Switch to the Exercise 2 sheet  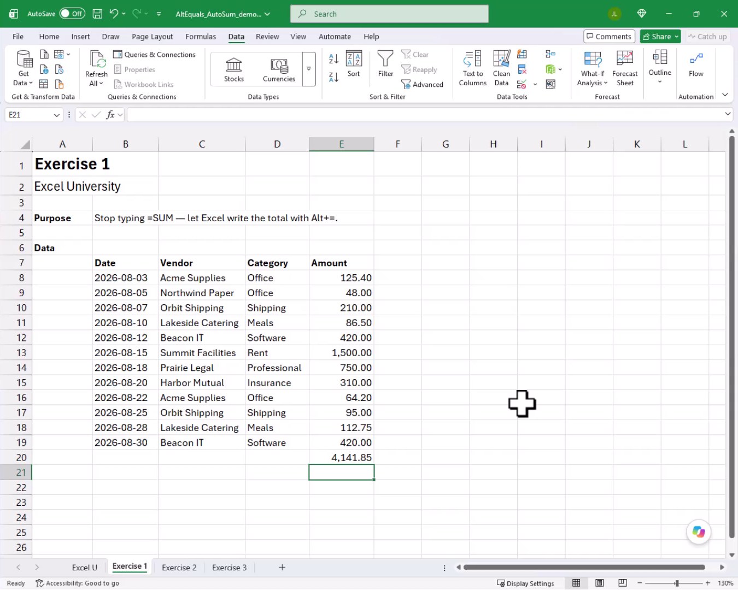179,568
